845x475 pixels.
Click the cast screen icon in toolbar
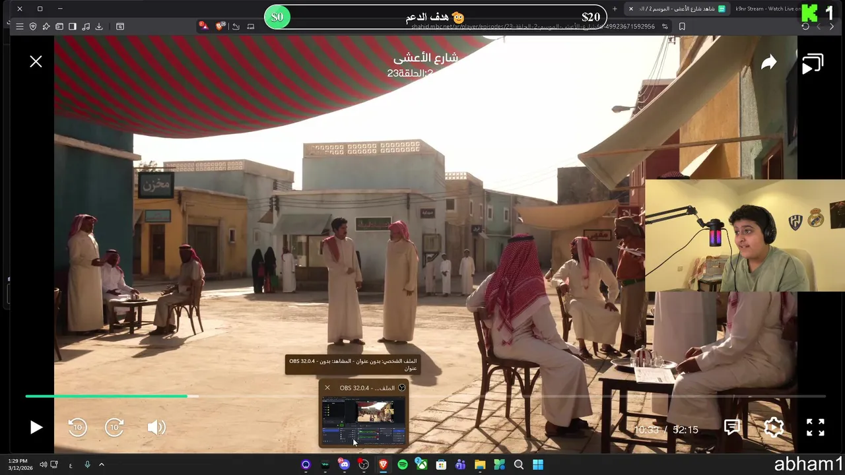251,26
